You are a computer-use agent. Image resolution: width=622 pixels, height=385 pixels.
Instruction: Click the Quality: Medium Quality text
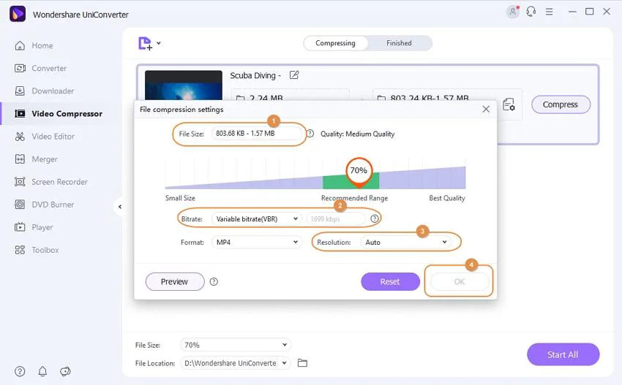coord(357,134)
